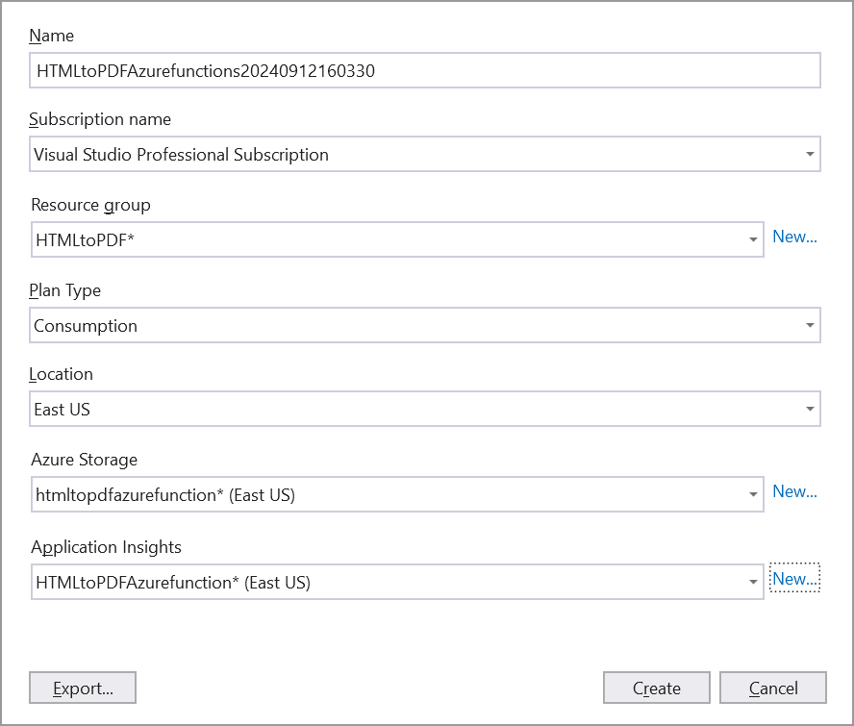Click the Subscription name label
Screen dimensions: 854x726
pos(100,119)
